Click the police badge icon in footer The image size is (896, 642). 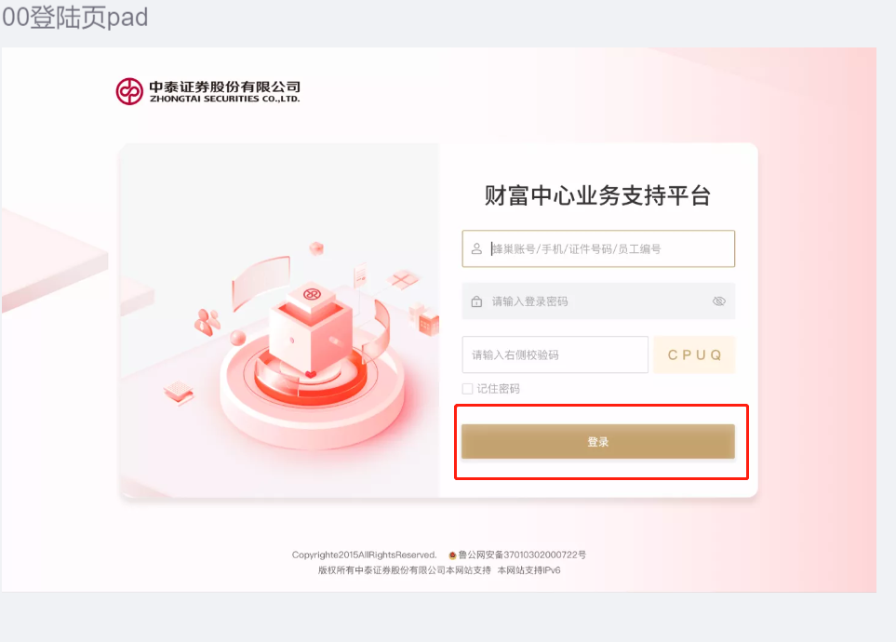[x=452, y=555]
